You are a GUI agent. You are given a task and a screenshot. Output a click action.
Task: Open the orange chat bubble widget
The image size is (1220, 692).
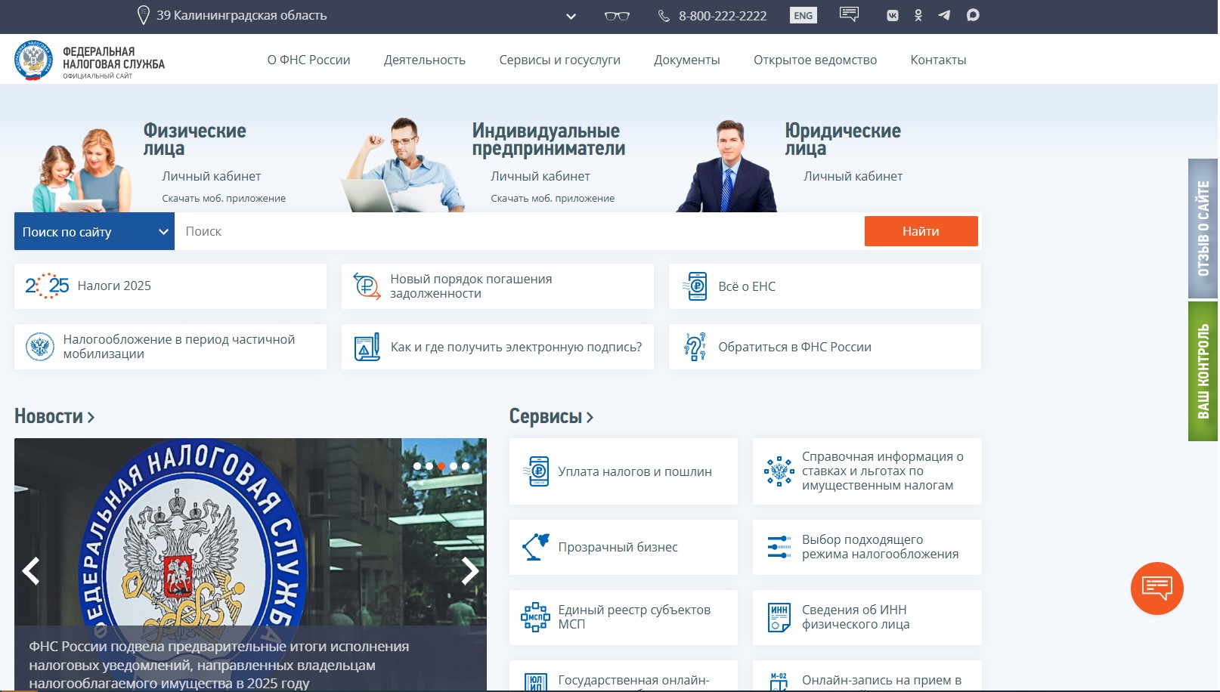[1157, 588]
